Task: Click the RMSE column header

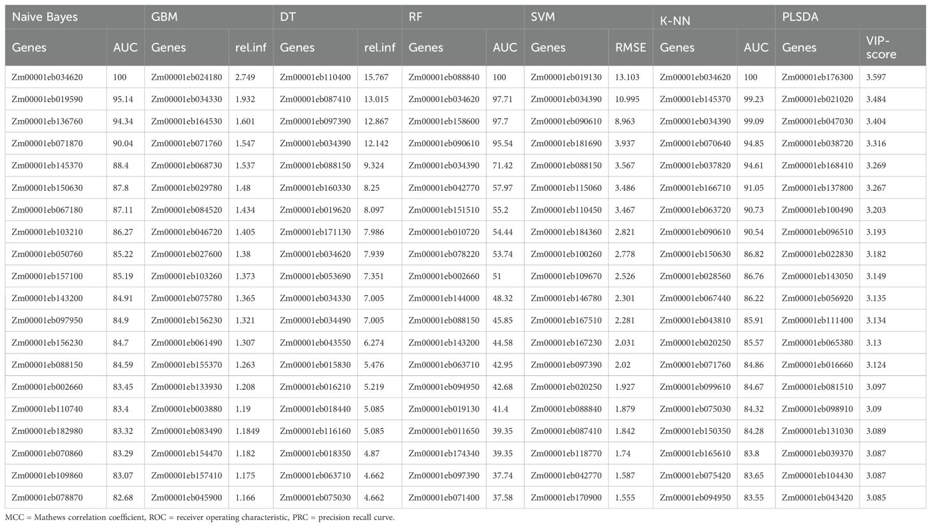Action: pyautogui.click(x=631, y=47)
